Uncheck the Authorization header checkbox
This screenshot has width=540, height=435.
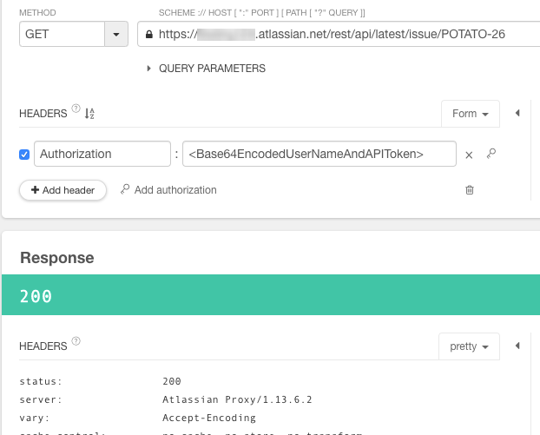pyautogui.click(x=24, y=155)
